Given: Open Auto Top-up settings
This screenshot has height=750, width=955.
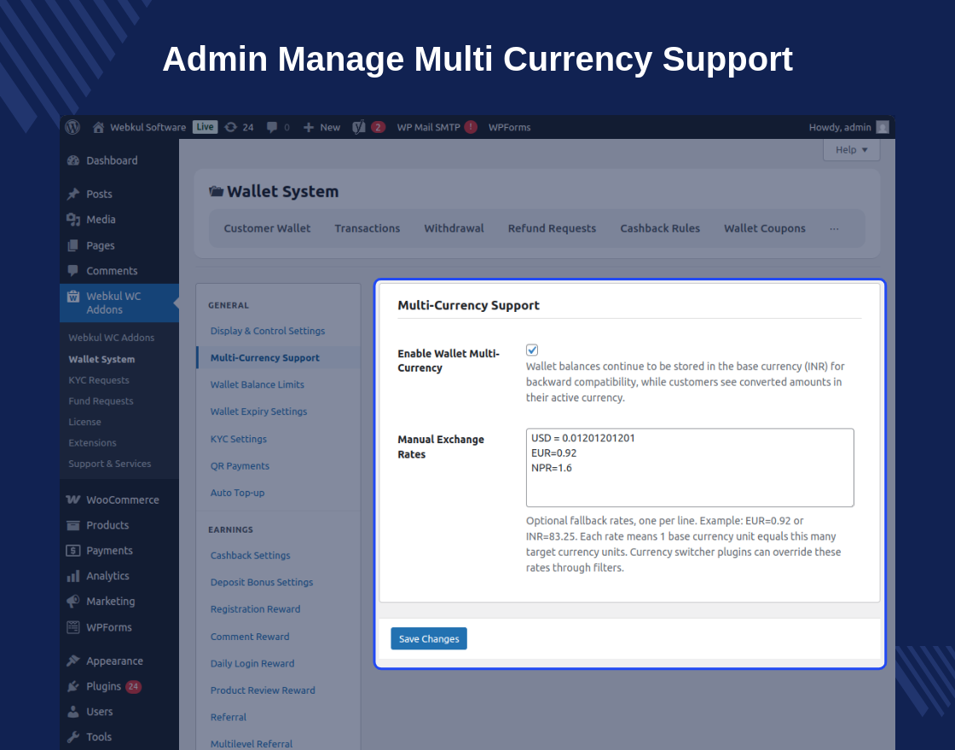Looking at the screenshot, I should [238, 493].
